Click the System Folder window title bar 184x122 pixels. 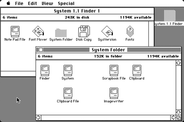109,50
